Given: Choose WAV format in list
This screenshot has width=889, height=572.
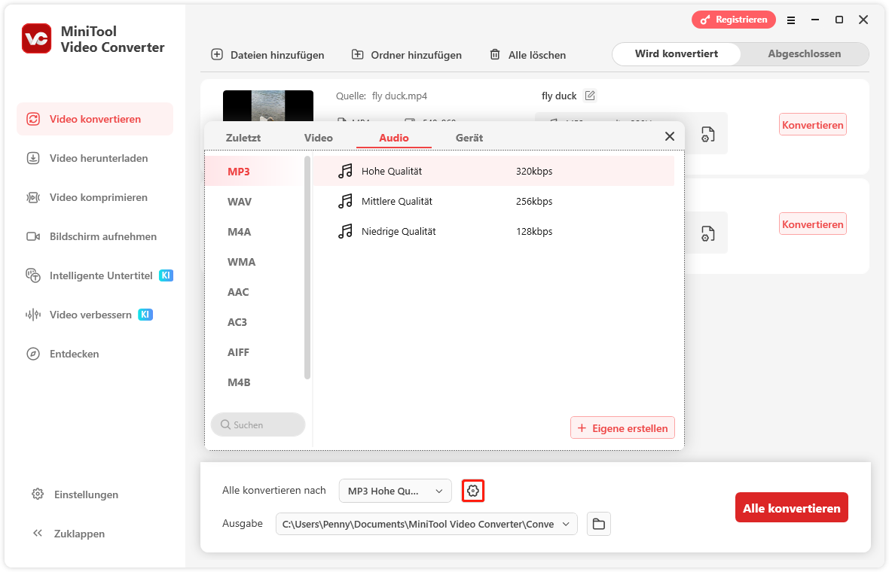Looking at the screenshot, I should pos(255,202).
